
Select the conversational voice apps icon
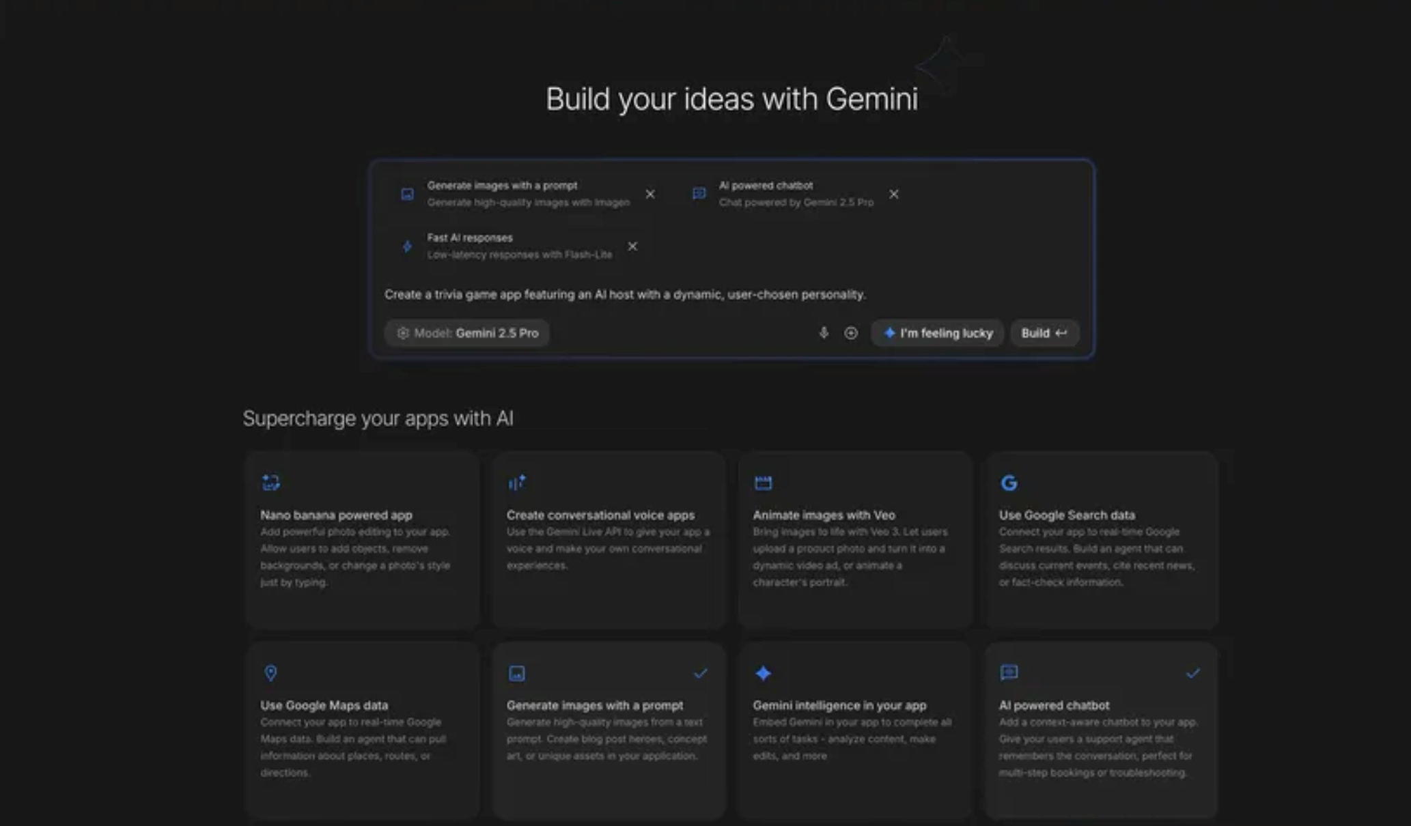coord(518,482)
